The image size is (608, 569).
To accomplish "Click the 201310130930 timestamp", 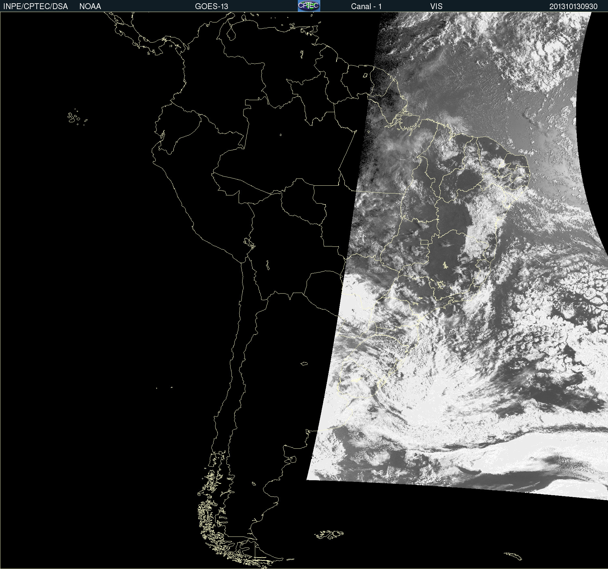I will (574, 7).
